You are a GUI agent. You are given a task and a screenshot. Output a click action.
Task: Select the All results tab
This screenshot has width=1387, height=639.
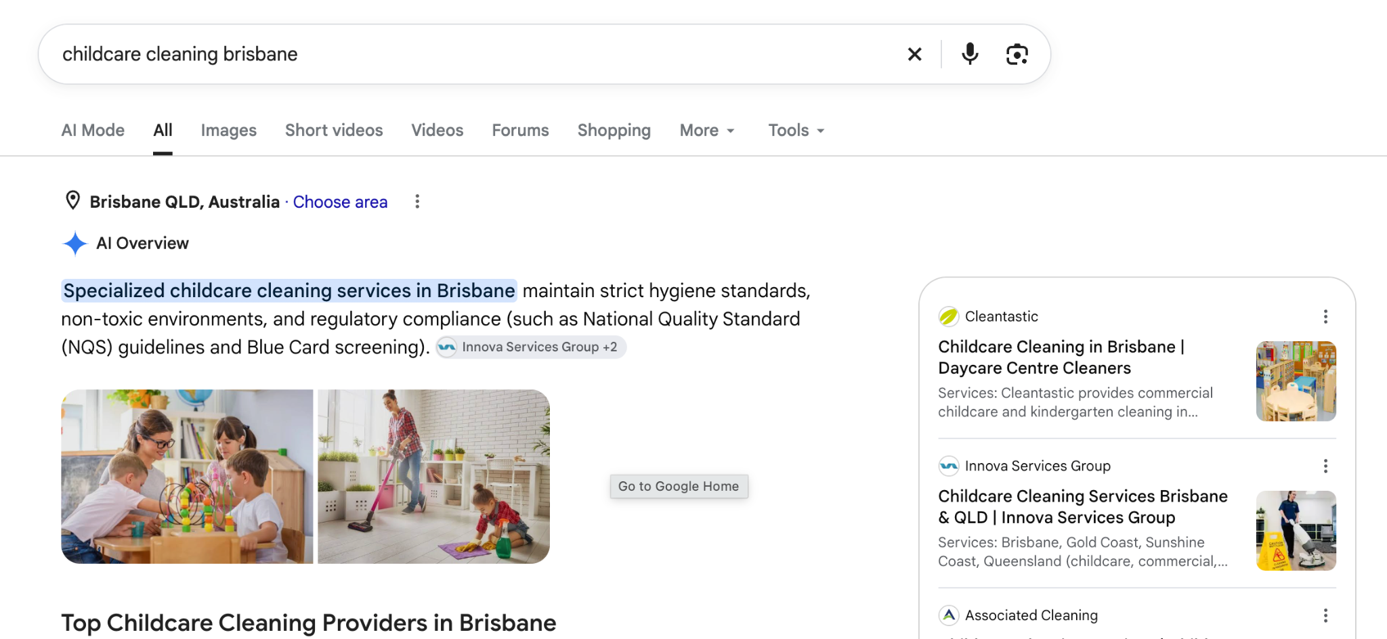pos(163,131)
